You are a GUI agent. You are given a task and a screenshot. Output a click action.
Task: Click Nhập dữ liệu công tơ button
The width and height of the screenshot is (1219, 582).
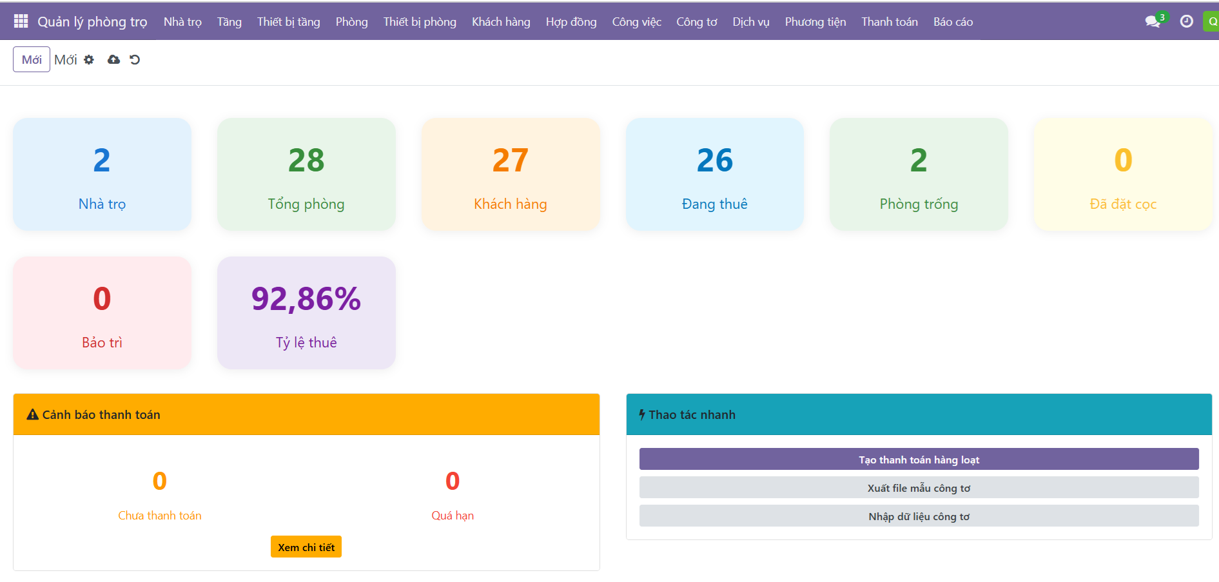pyautogui.click(x=919, y=516)
